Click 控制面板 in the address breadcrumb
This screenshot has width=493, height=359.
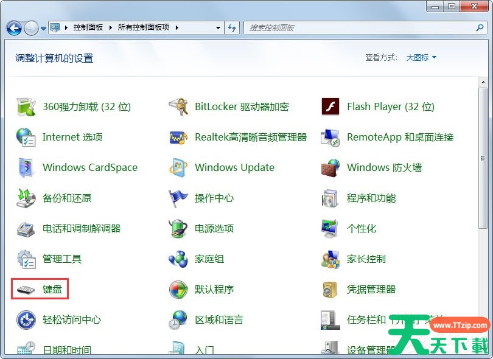(88, 28)
